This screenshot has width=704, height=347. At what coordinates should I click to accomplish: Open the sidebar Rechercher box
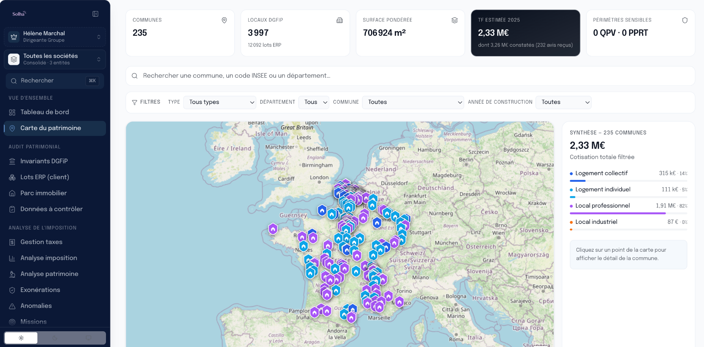(x=55, y=81)
